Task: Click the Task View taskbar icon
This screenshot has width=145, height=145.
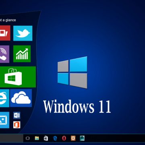Action: pyautogui.click(x=28, y=138)
